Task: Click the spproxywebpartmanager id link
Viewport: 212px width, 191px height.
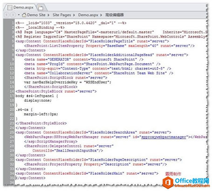Action: click(x=164, y=137)
